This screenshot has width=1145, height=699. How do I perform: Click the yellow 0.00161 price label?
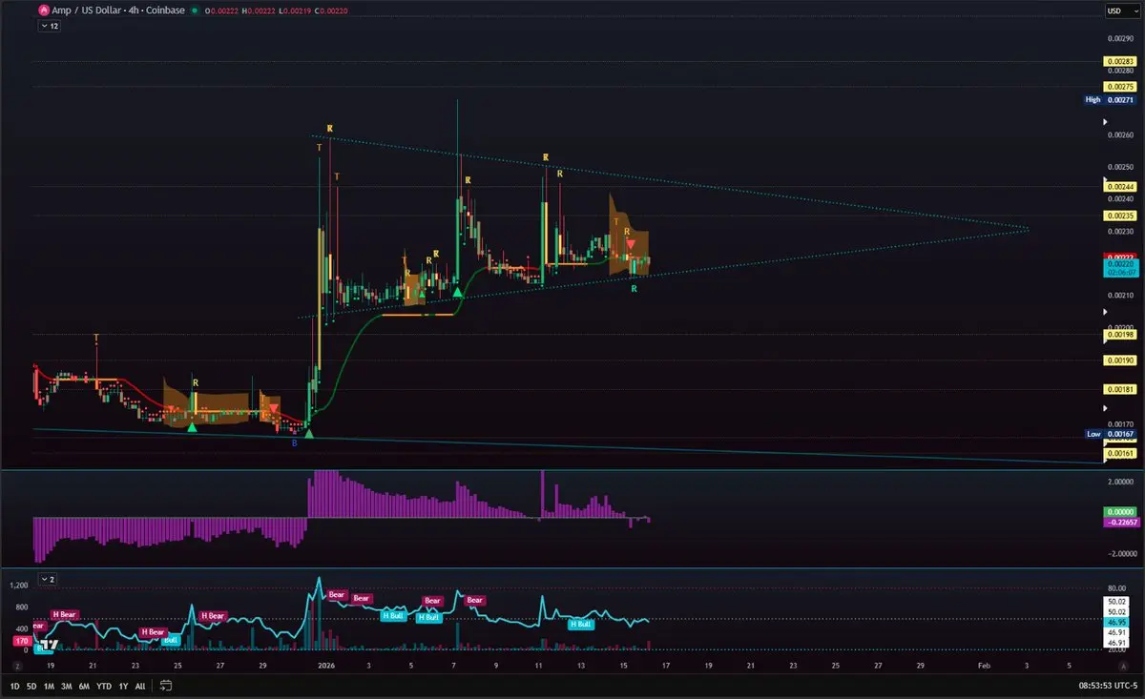pyautogui.click(x=1120, y=454)
